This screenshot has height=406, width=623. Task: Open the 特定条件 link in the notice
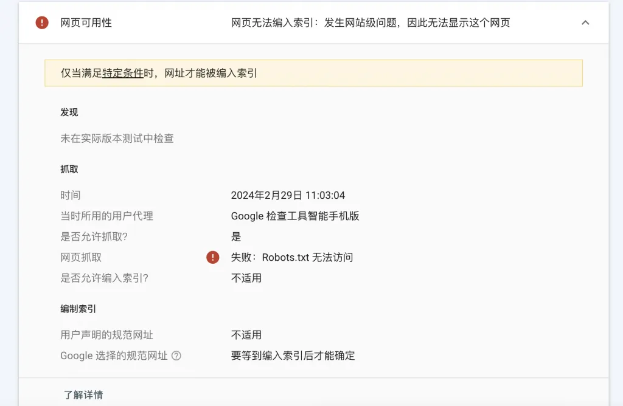(123, 74)
